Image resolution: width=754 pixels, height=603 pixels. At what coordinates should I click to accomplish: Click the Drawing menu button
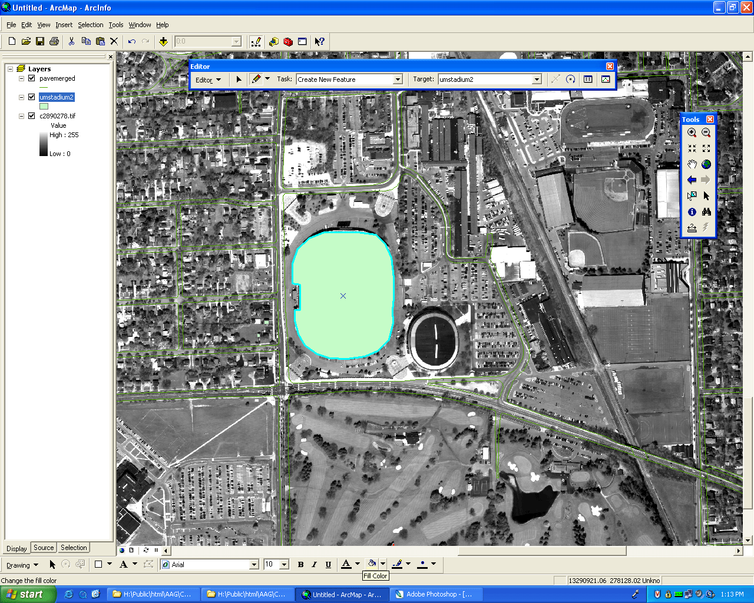(x=22, y=565)
